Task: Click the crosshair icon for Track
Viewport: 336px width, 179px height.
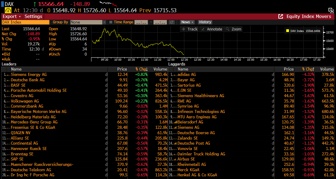Action: [183, 29]
